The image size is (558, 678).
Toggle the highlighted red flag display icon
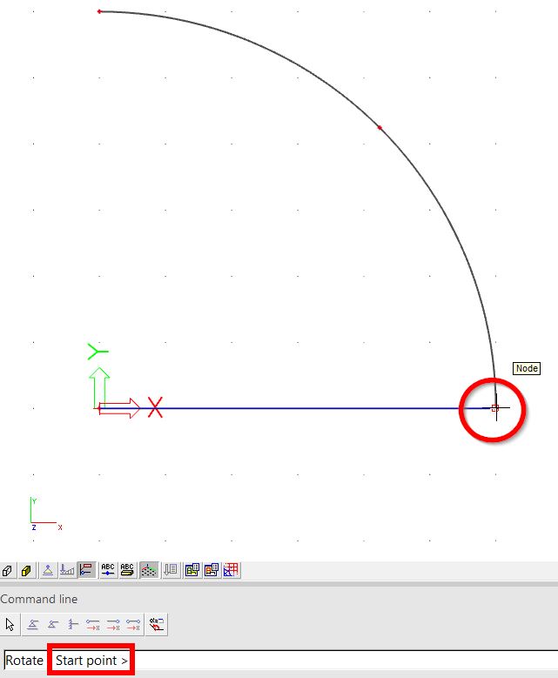pos(86,571)
